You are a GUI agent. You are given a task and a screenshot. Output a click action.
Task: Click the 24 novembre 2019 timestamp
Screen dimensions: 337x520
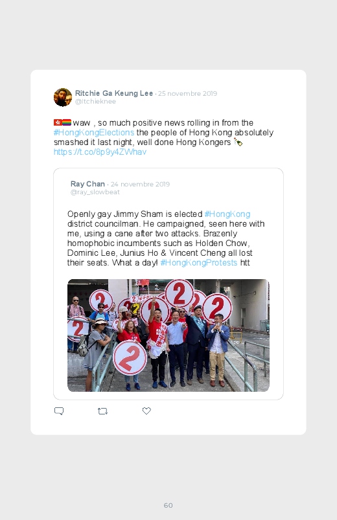click(140, 184)
